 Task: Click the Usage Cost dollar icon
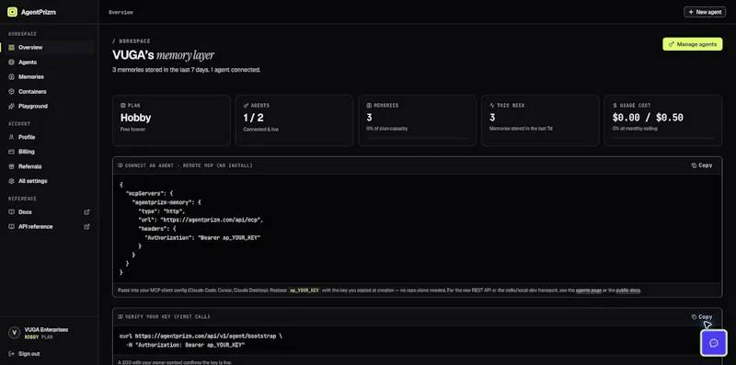(x=615, y=106)
